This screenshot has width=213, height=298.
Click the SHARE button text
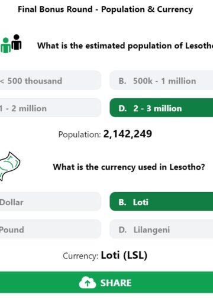click(116, 283)
